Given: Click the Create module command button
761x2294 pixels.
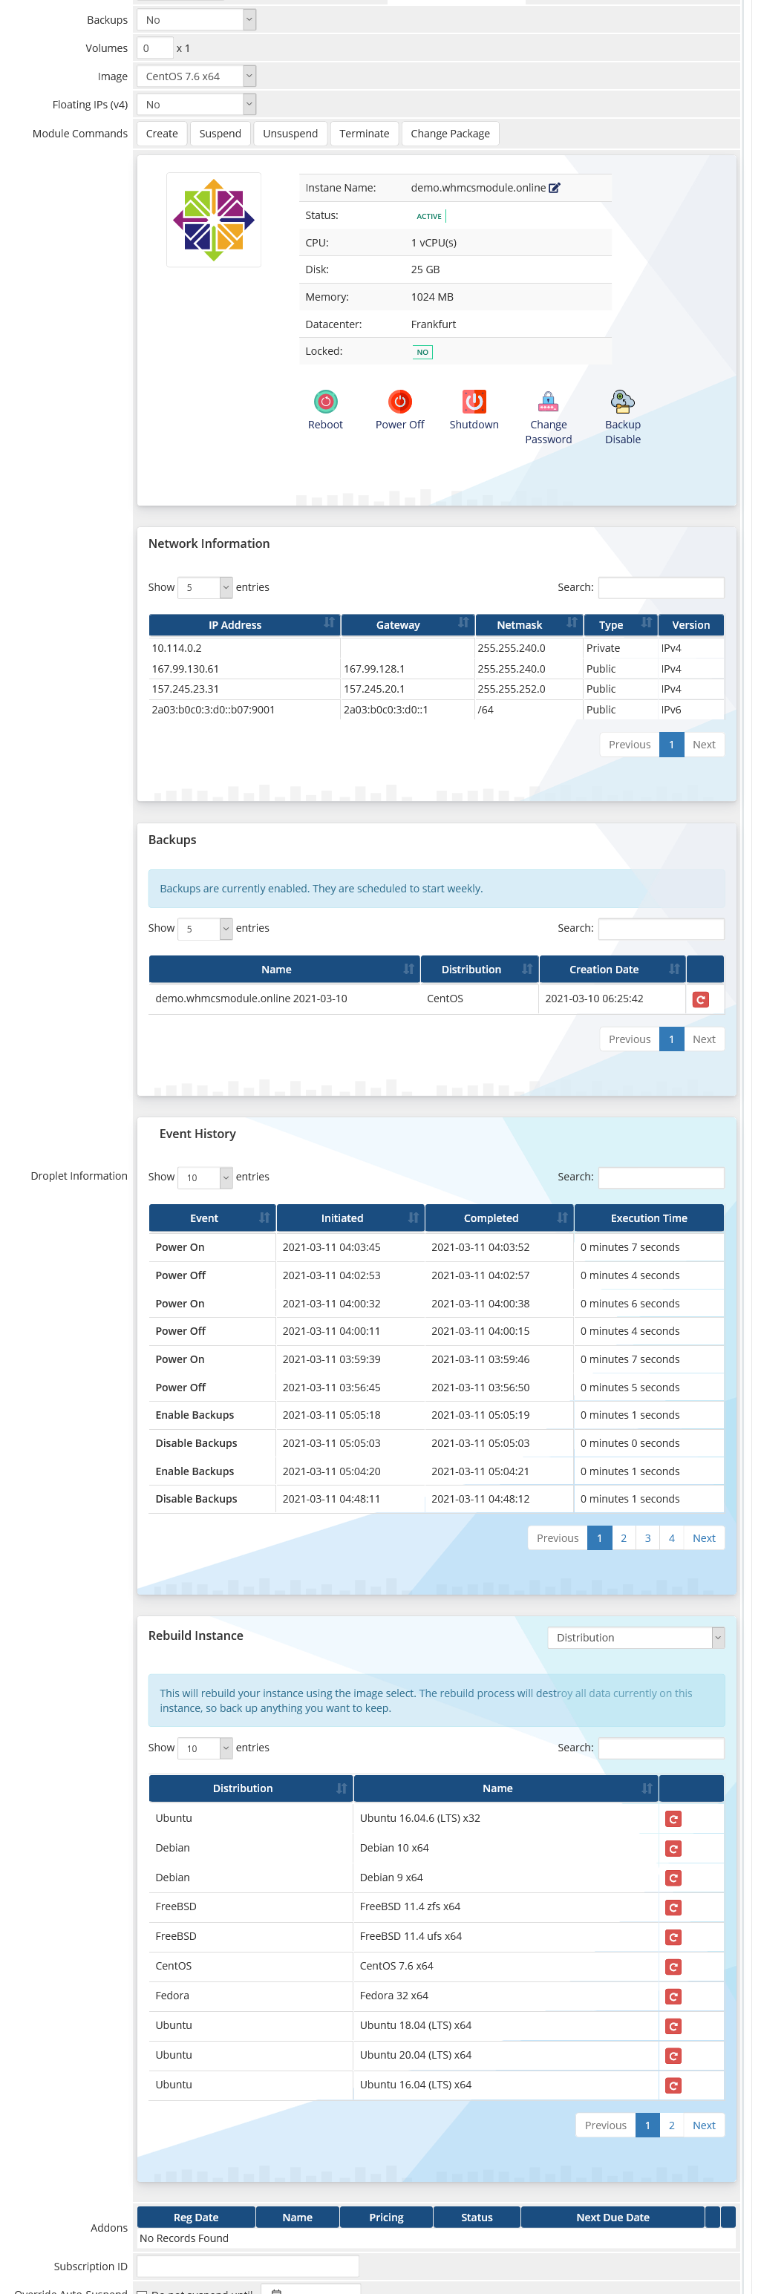Looking at the screenshot, I should point(162,134).
